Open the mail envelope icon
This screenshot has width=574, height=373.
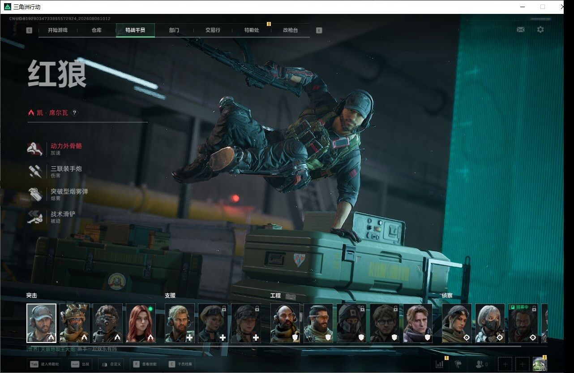[521, 30]
